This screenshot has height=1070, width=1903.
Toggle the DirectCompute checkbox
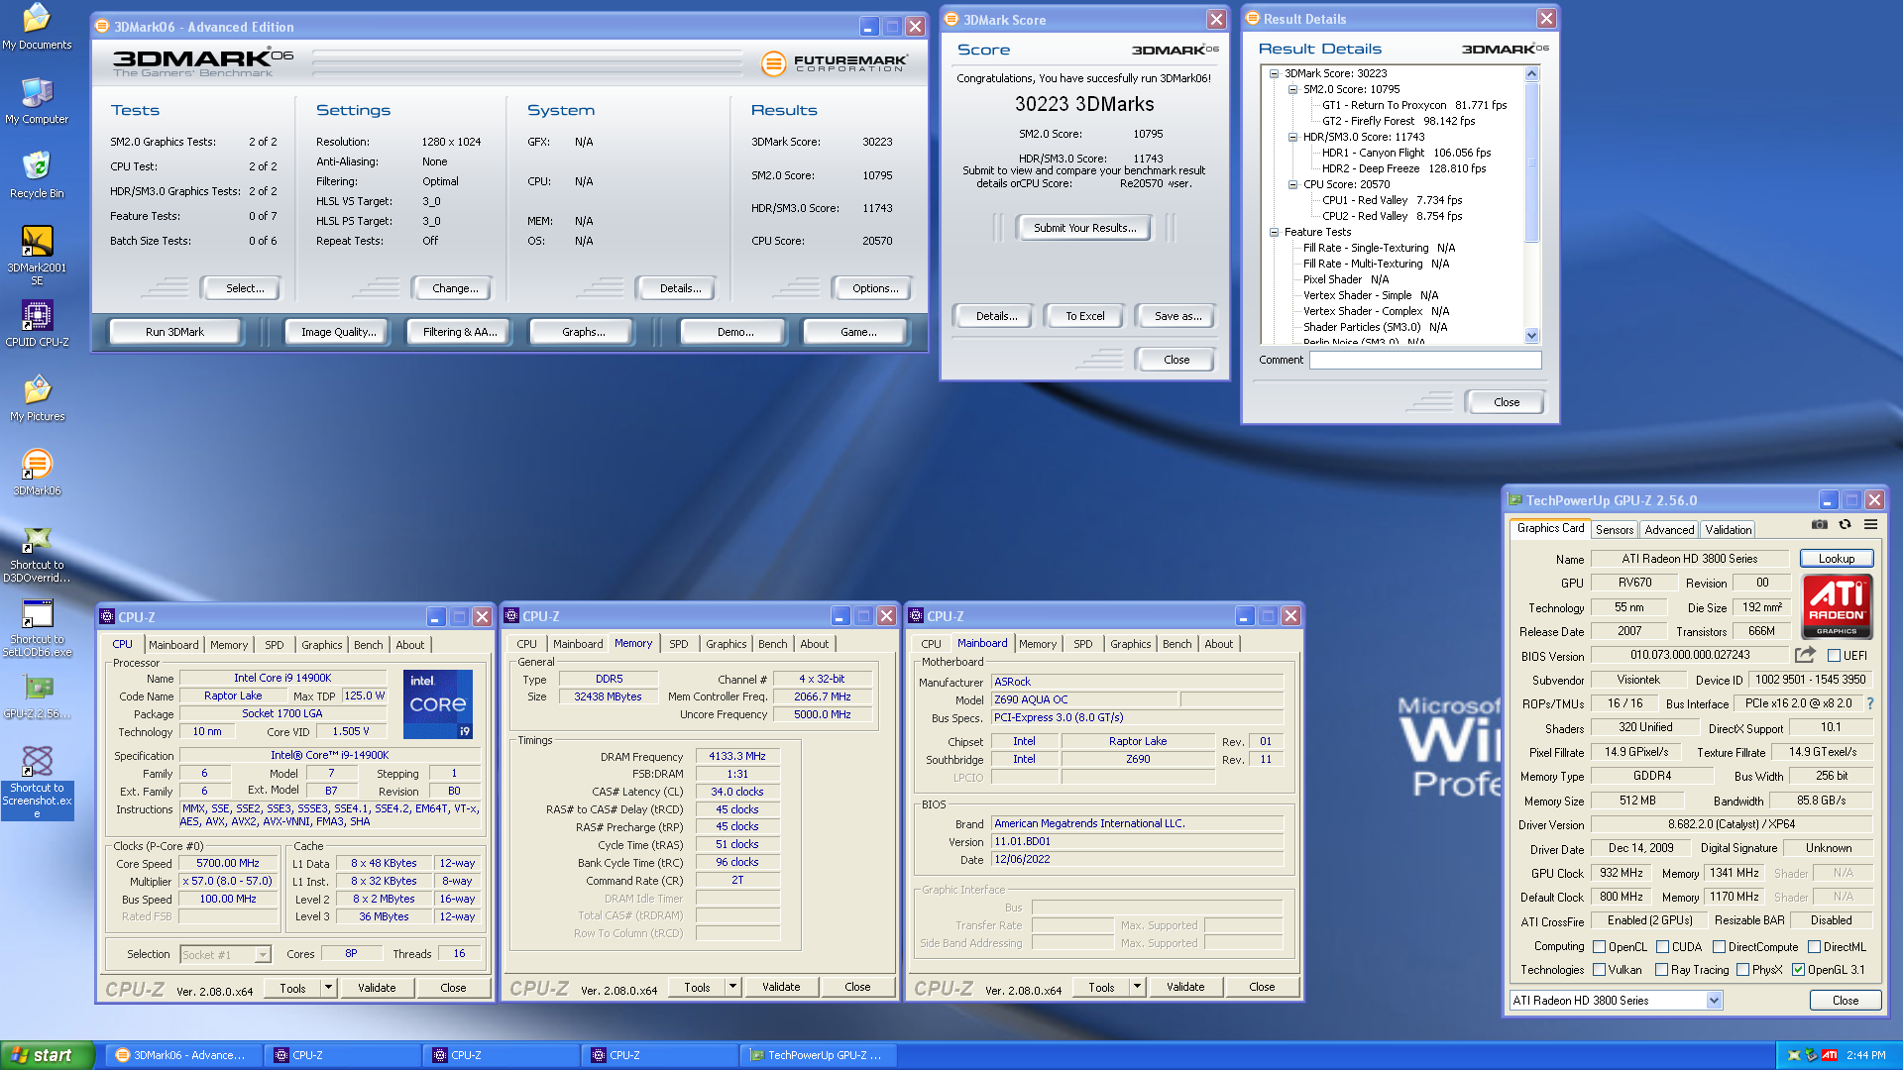click(x=1719, y=947)
